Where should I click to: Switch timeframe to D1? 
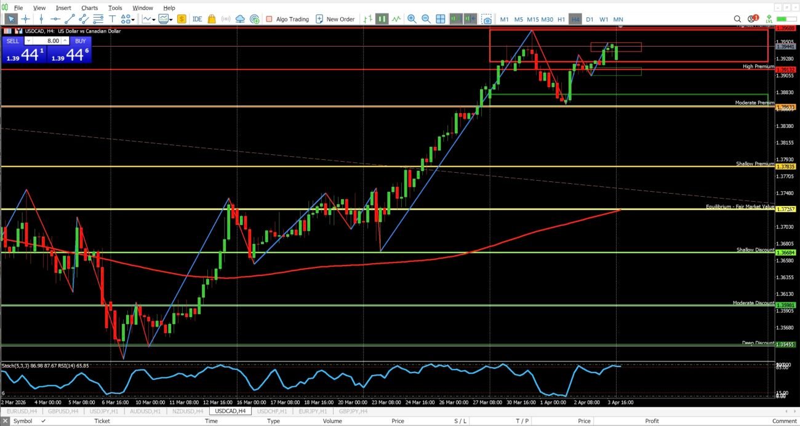click(590, 19)
